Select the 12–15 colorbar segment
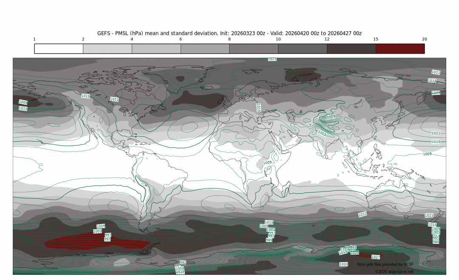 [351, 49]
